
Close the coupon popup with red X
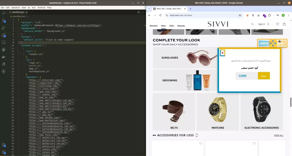tap(222, 53)
